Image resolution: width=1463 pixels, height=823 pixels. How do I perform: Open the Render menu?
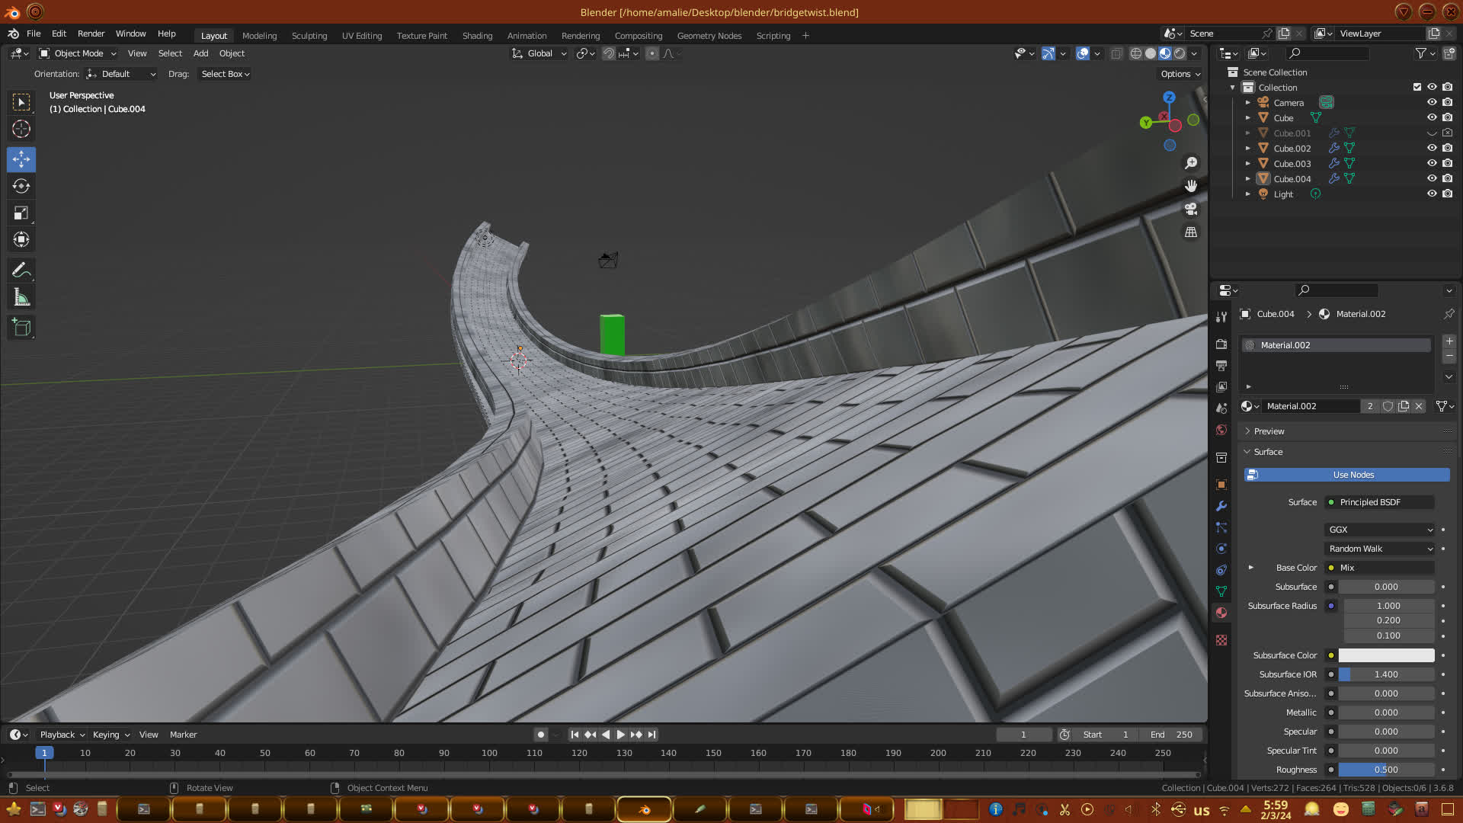[x=91, y=34]
